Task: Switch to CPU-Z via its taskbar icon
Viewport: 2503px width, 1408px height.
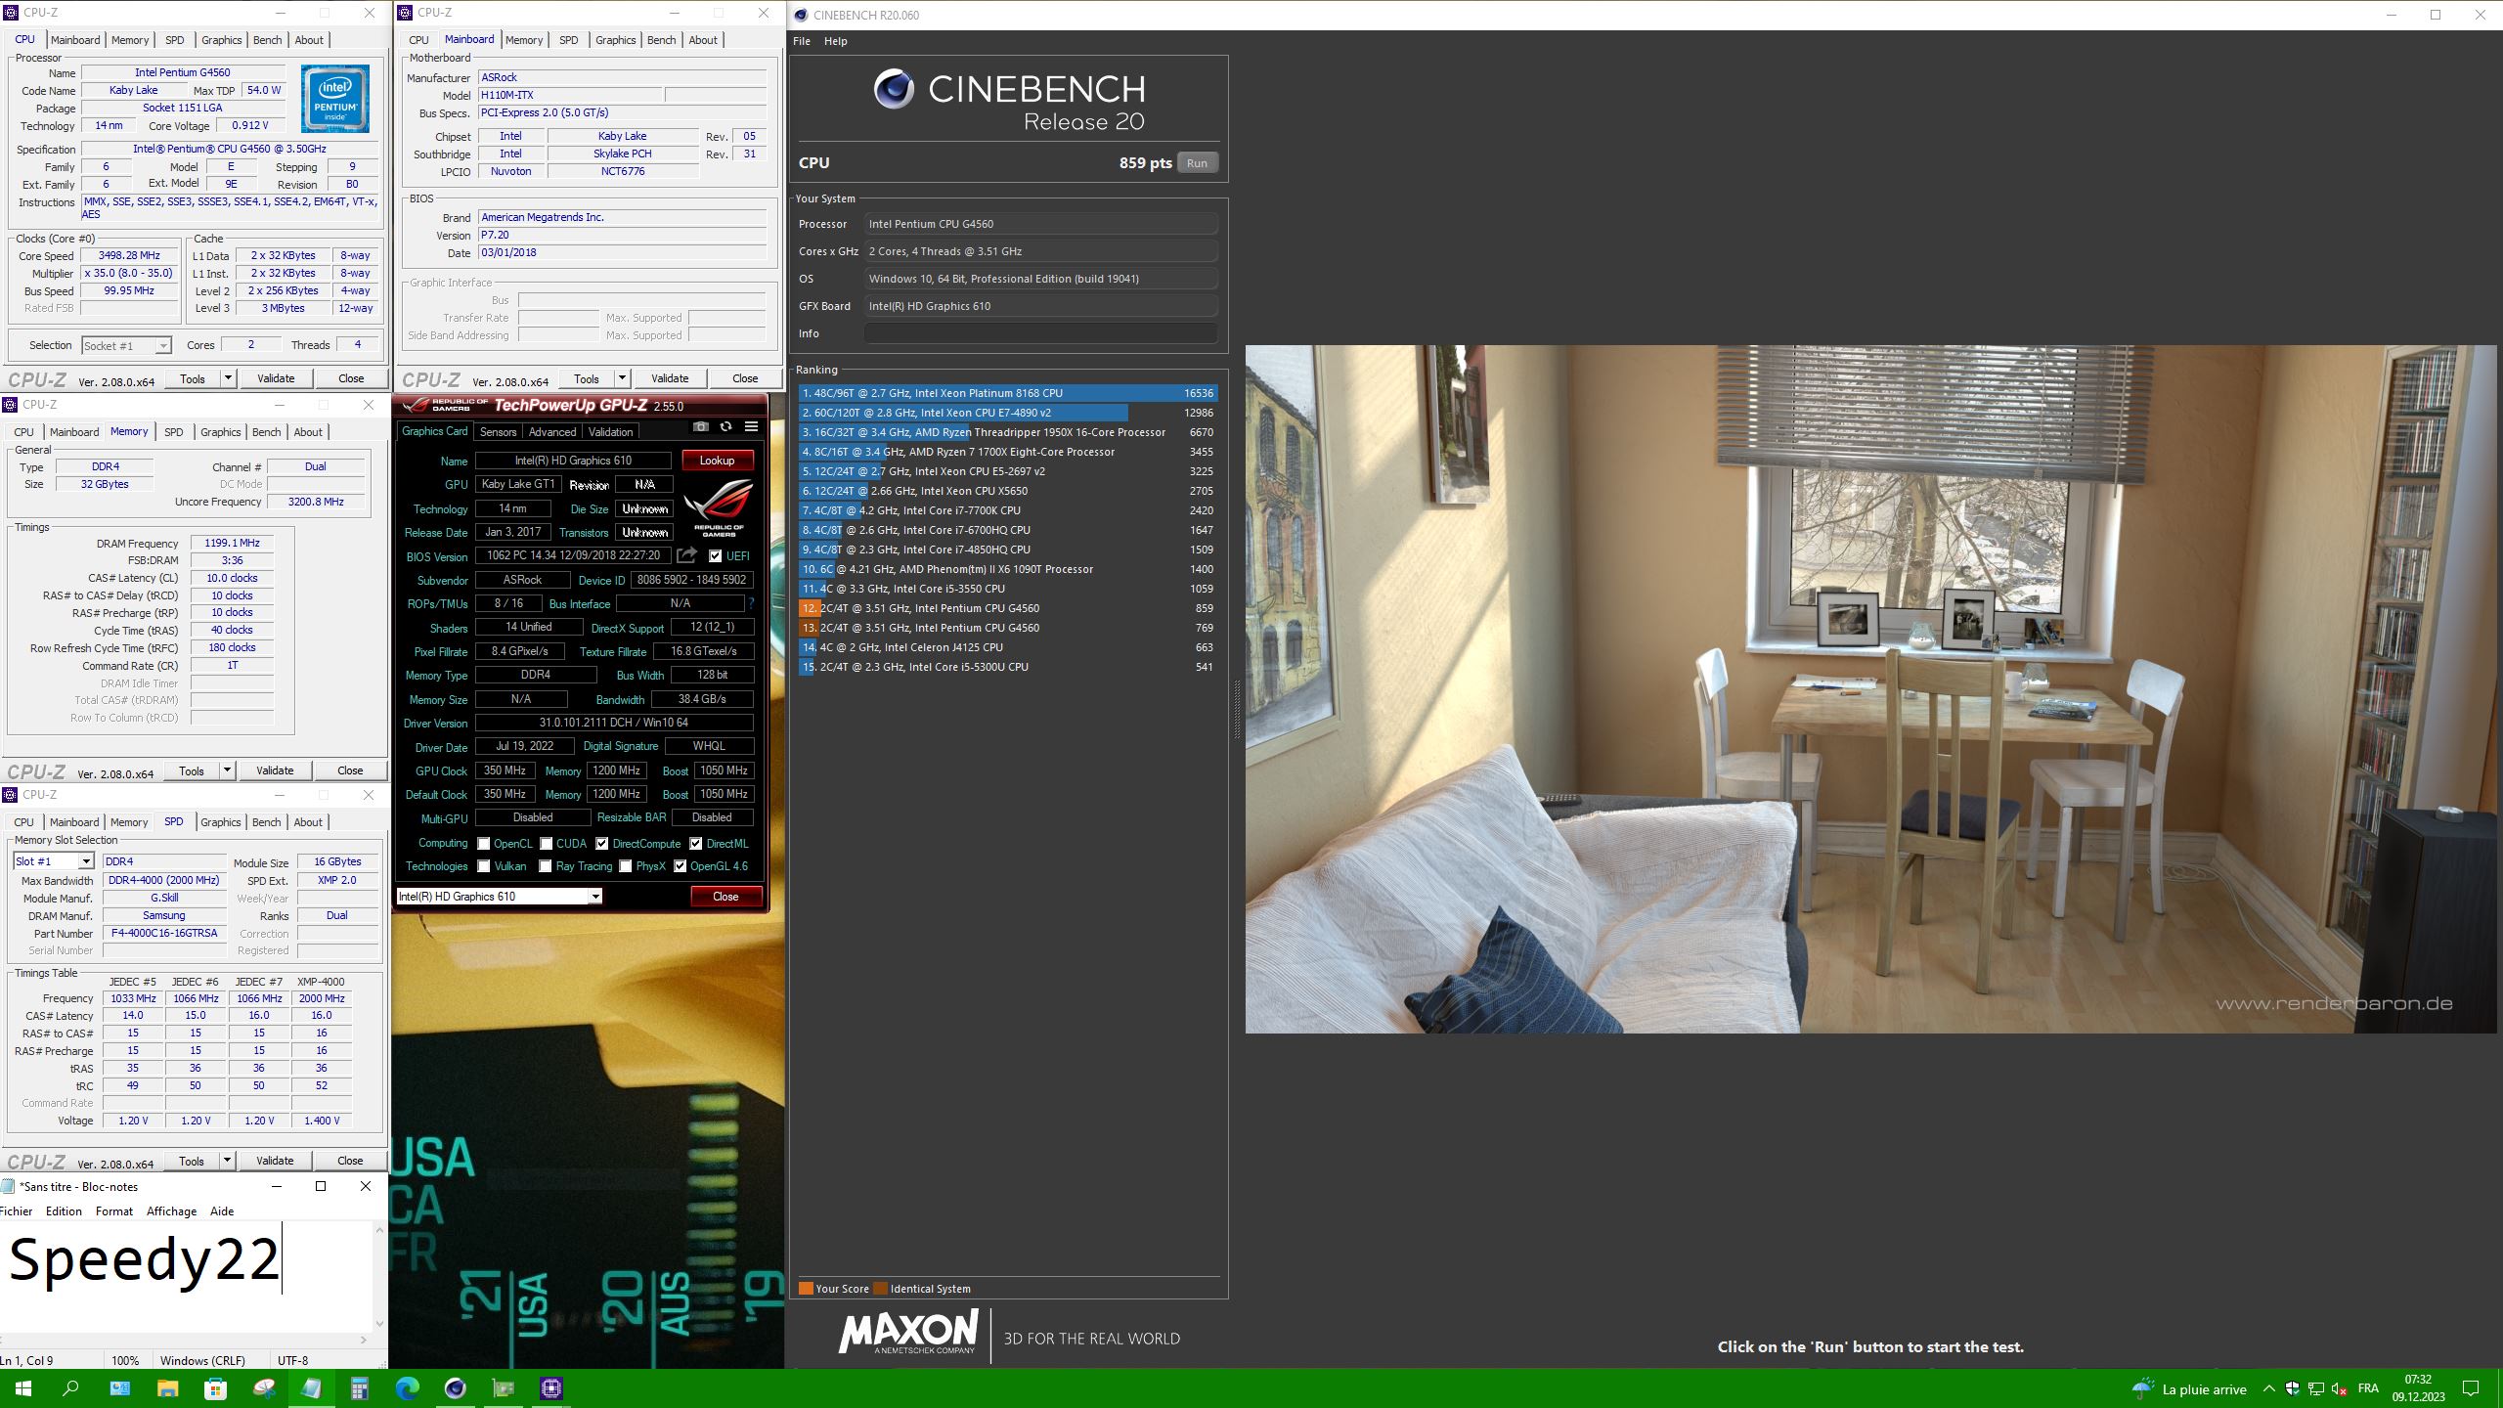Action: coord(550,1388)
